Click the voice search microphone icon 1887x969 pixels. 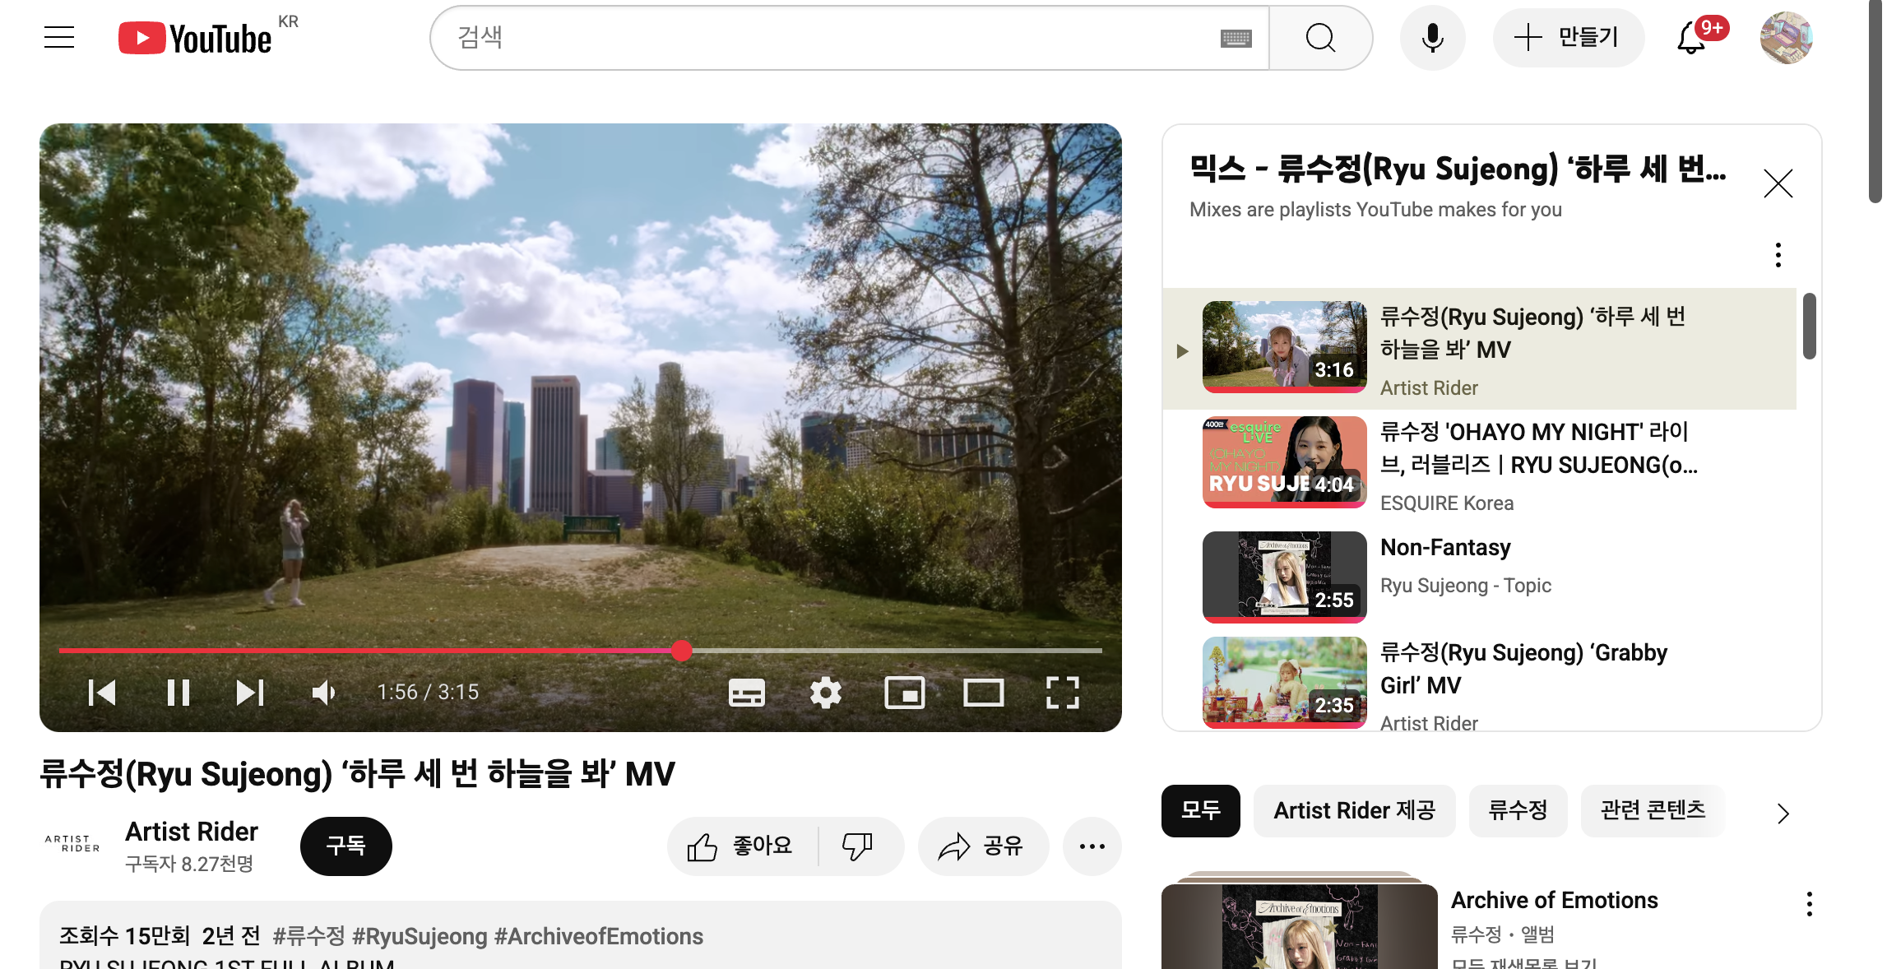coord(1432,38)
